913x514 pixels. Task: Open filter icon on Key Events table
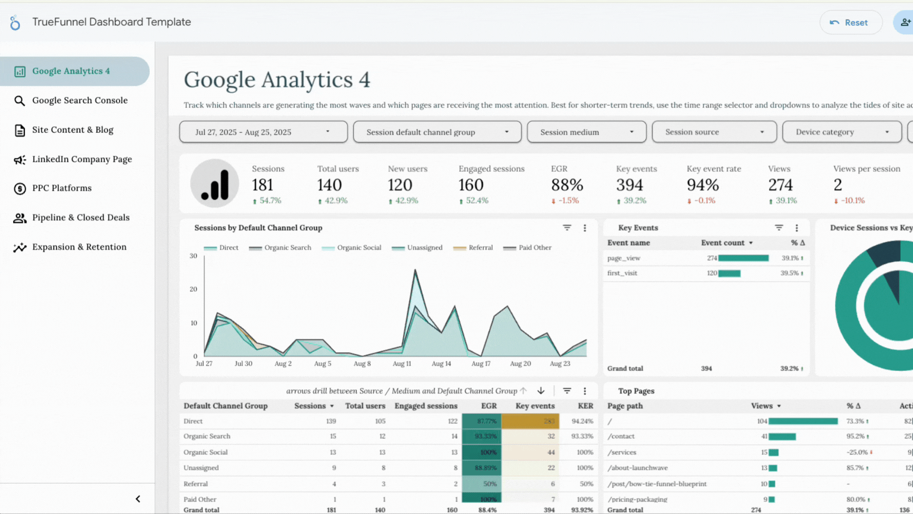[779, 228]
